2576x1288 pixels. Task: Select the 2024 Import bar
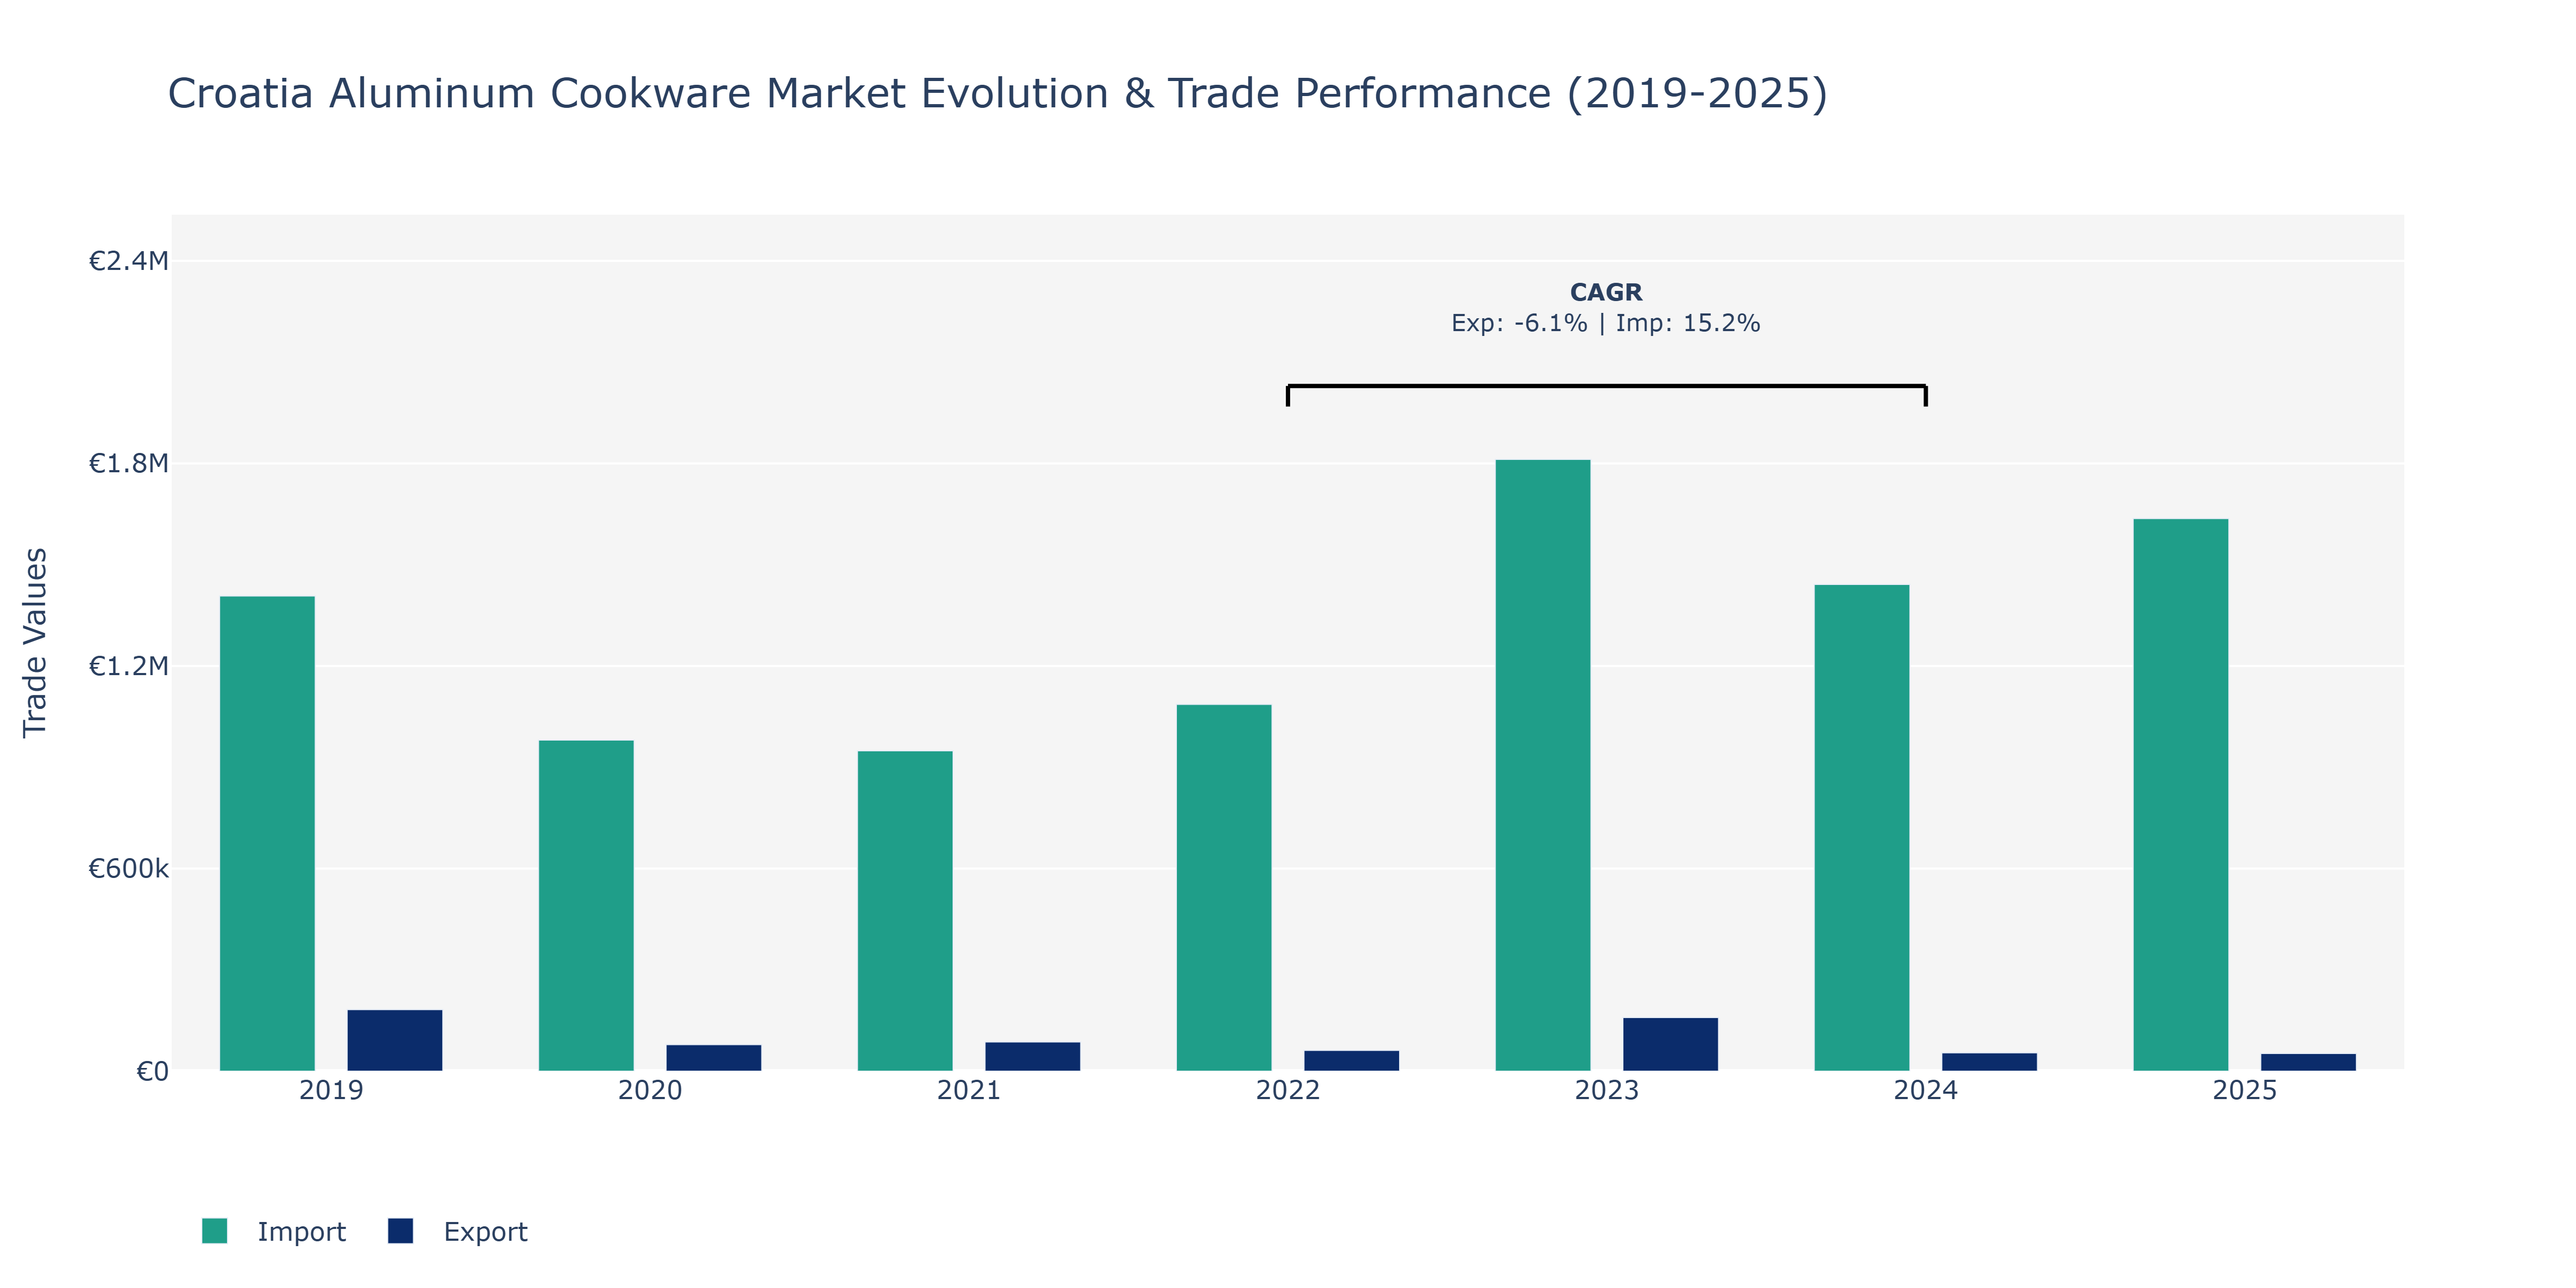(1862, 828)
